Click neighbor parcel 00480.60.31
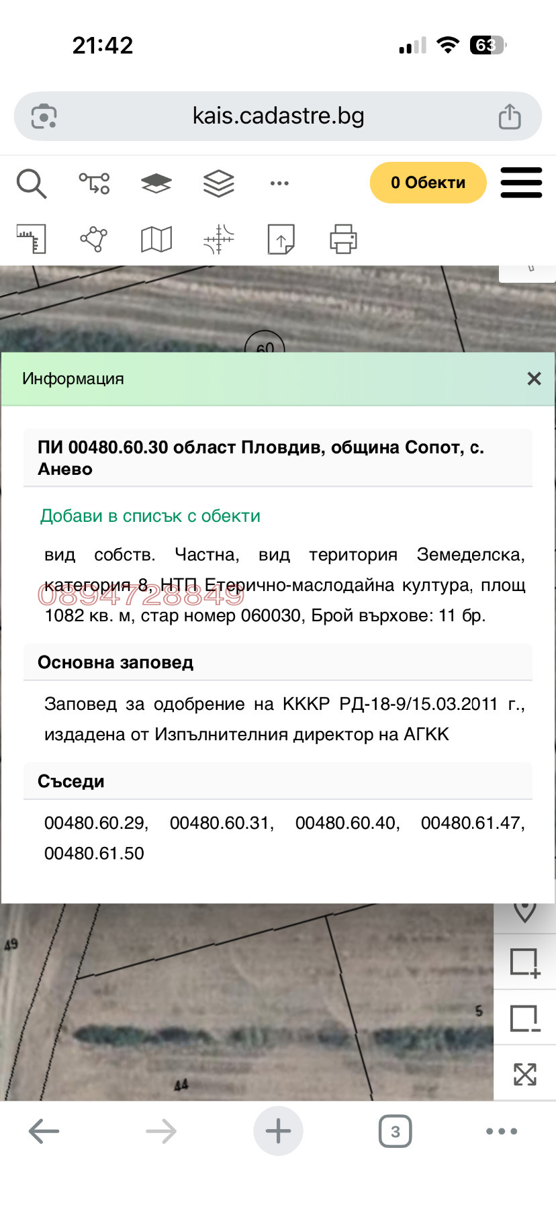Screen dimensions: 556x1209 pos(222,823)
